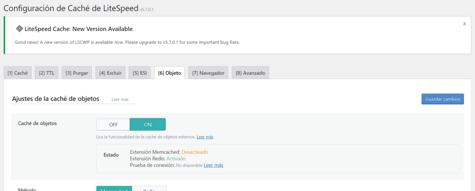Image resolution: width=475 pixels, height=191 pixels.
Task: Click the Estado label
Action: click(x=111, y=155)
